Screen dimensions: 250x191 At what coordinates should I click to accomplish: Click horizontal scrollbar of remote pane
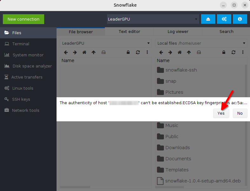(75, 187)
